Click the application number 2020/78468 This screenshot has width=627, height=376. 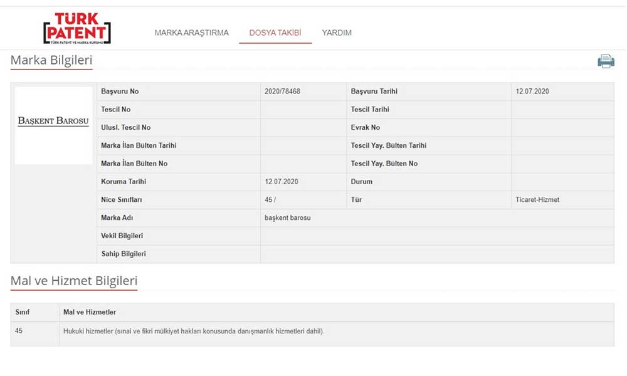coord(282,91)
